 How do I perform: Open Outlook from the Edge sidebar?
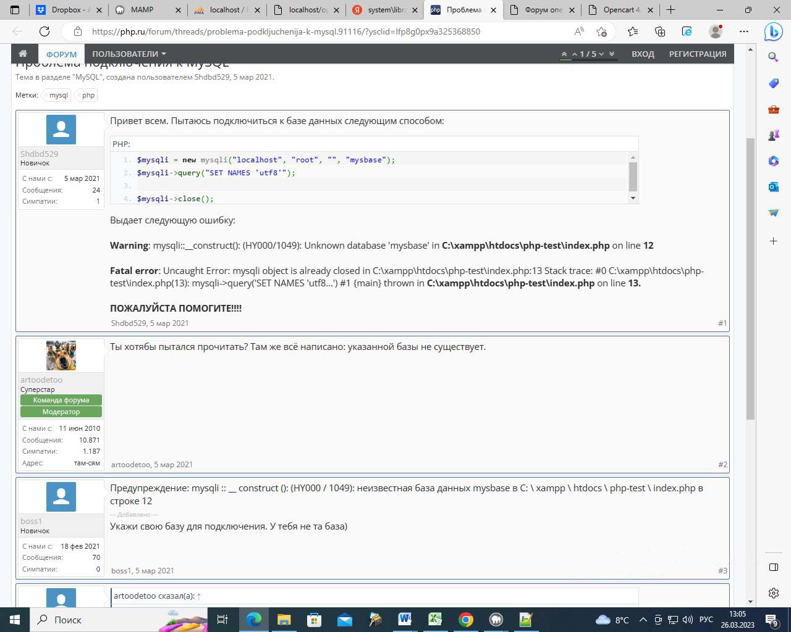click(773, 186)
